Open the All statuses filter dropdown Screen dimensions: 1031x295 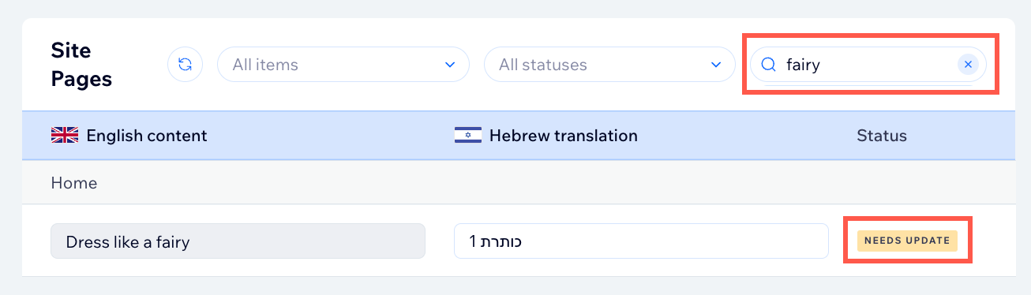tap(609, 65)
